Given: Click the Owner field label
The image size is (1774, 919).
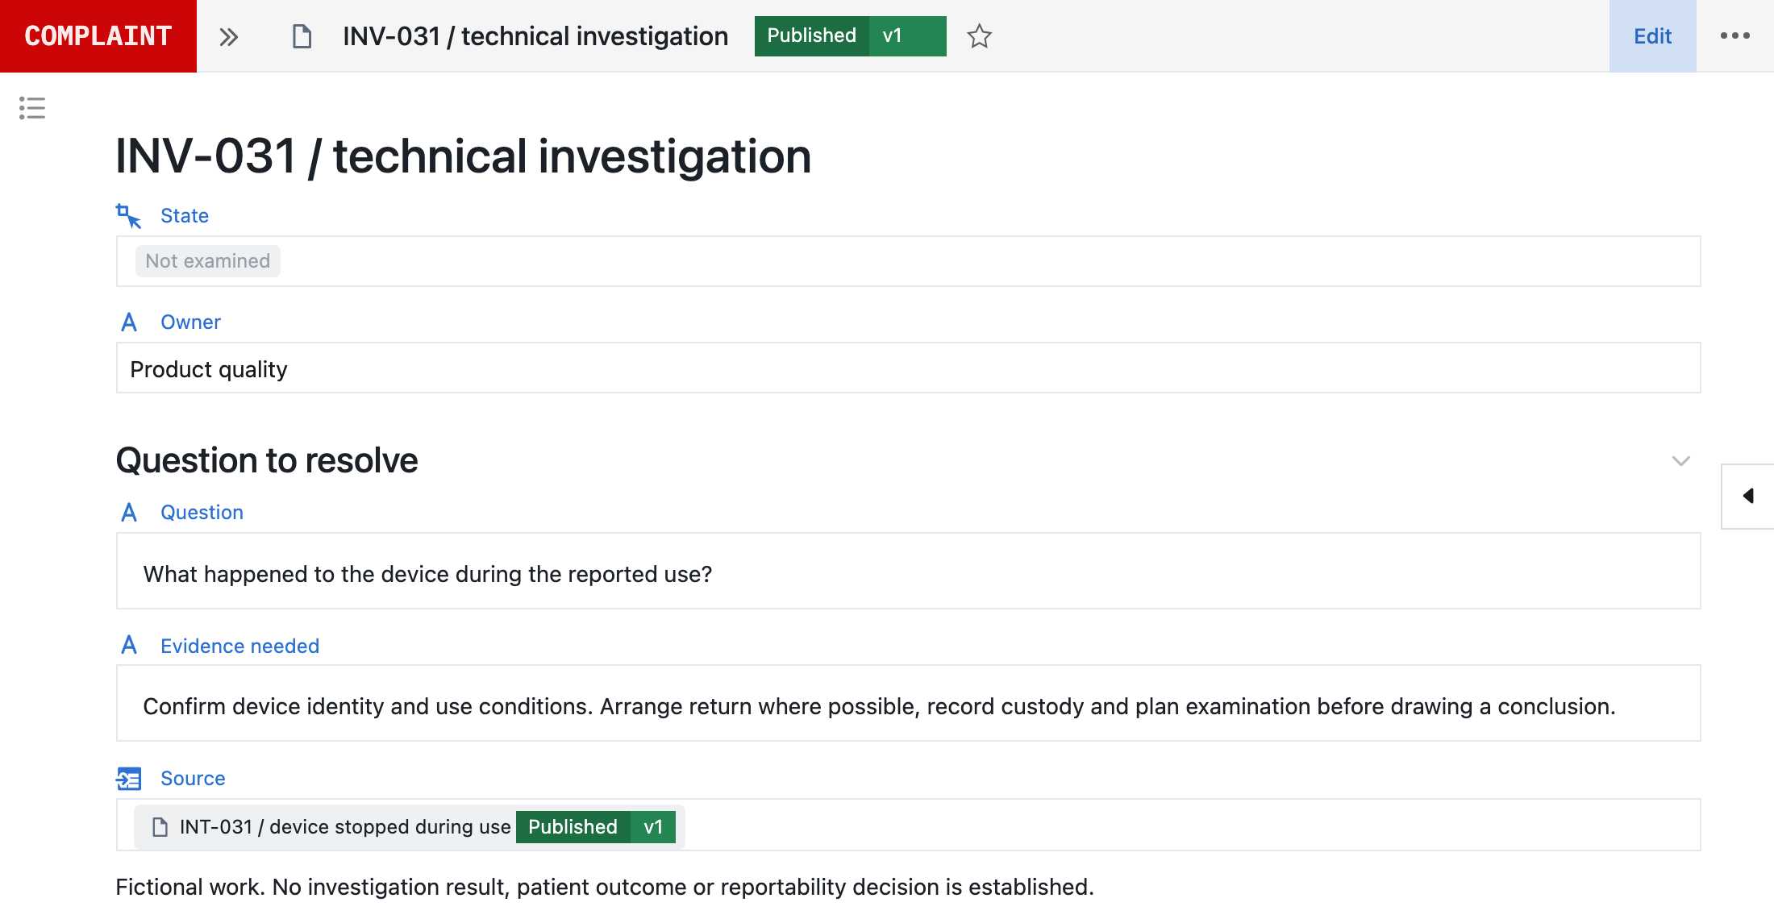Looking at the screenshot, I should coord(190,322).
